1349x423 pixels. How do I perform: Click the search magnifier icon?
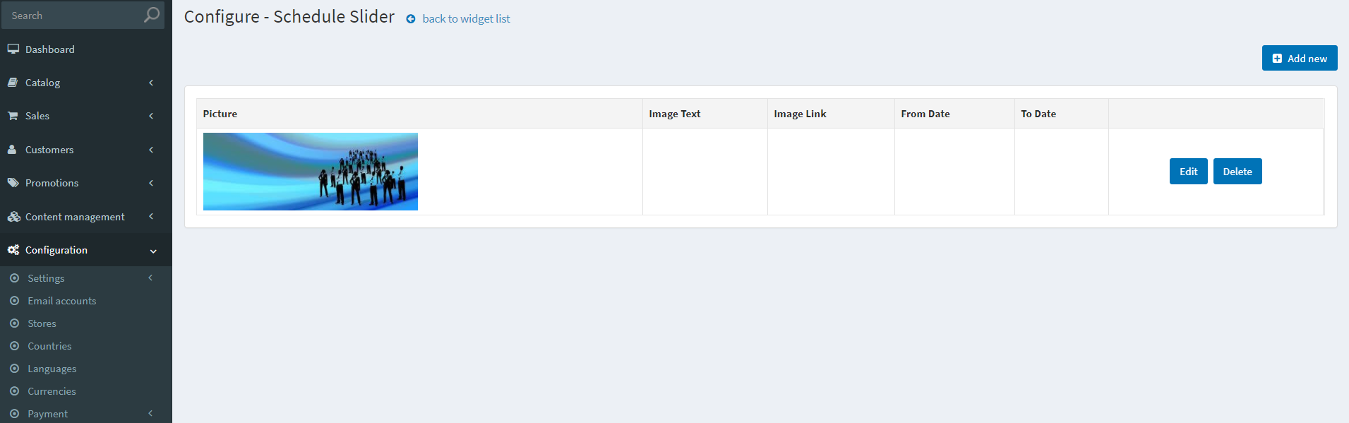pyautogui.click(x=151, y=15)
